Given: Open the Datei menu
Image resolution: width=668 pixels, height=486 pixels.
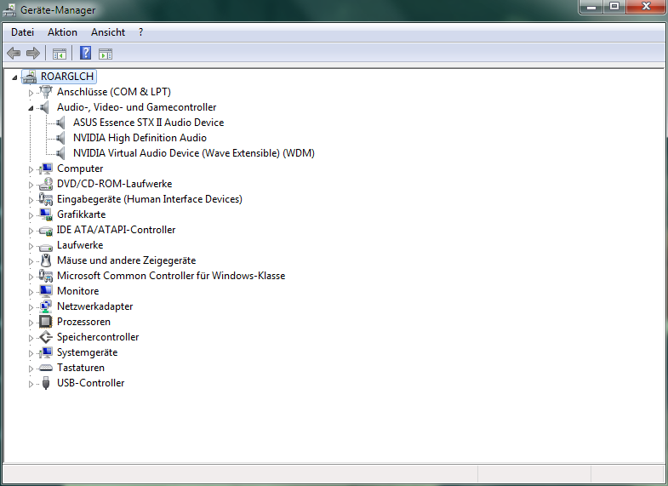Looking at the screenshot, I should point(23,32).
